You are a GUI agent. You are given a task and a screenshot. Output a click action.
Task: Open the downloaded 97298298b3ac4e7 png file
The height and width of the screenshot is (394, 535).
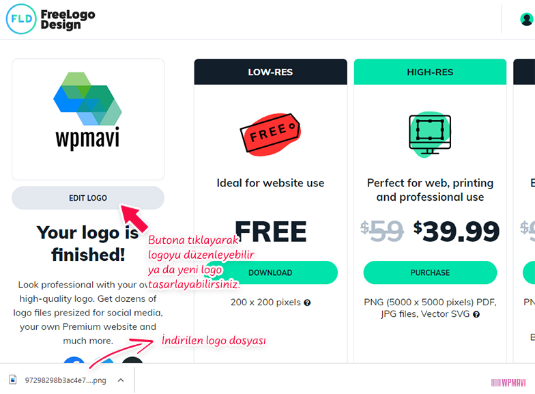[66, 380]
